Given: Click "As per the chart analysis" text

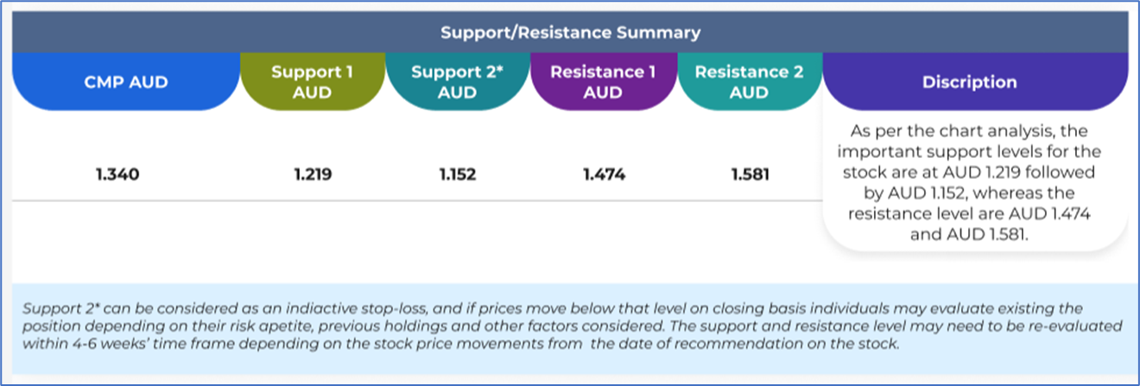Looking at the screenshot, I should [950, 130].
